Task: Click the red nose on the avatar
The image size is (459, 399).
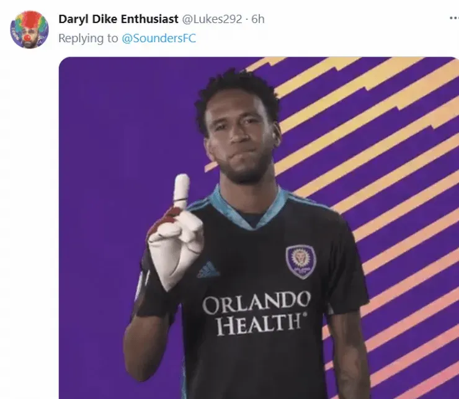Action: 27,37
